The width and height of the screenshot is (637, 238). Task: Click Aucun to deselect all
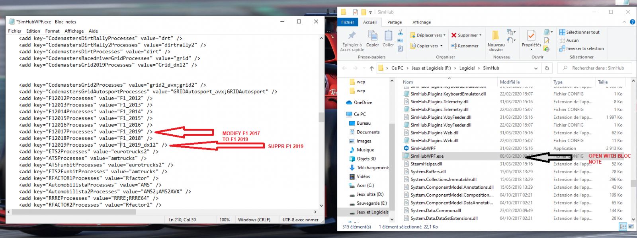[x=569, y=40]
